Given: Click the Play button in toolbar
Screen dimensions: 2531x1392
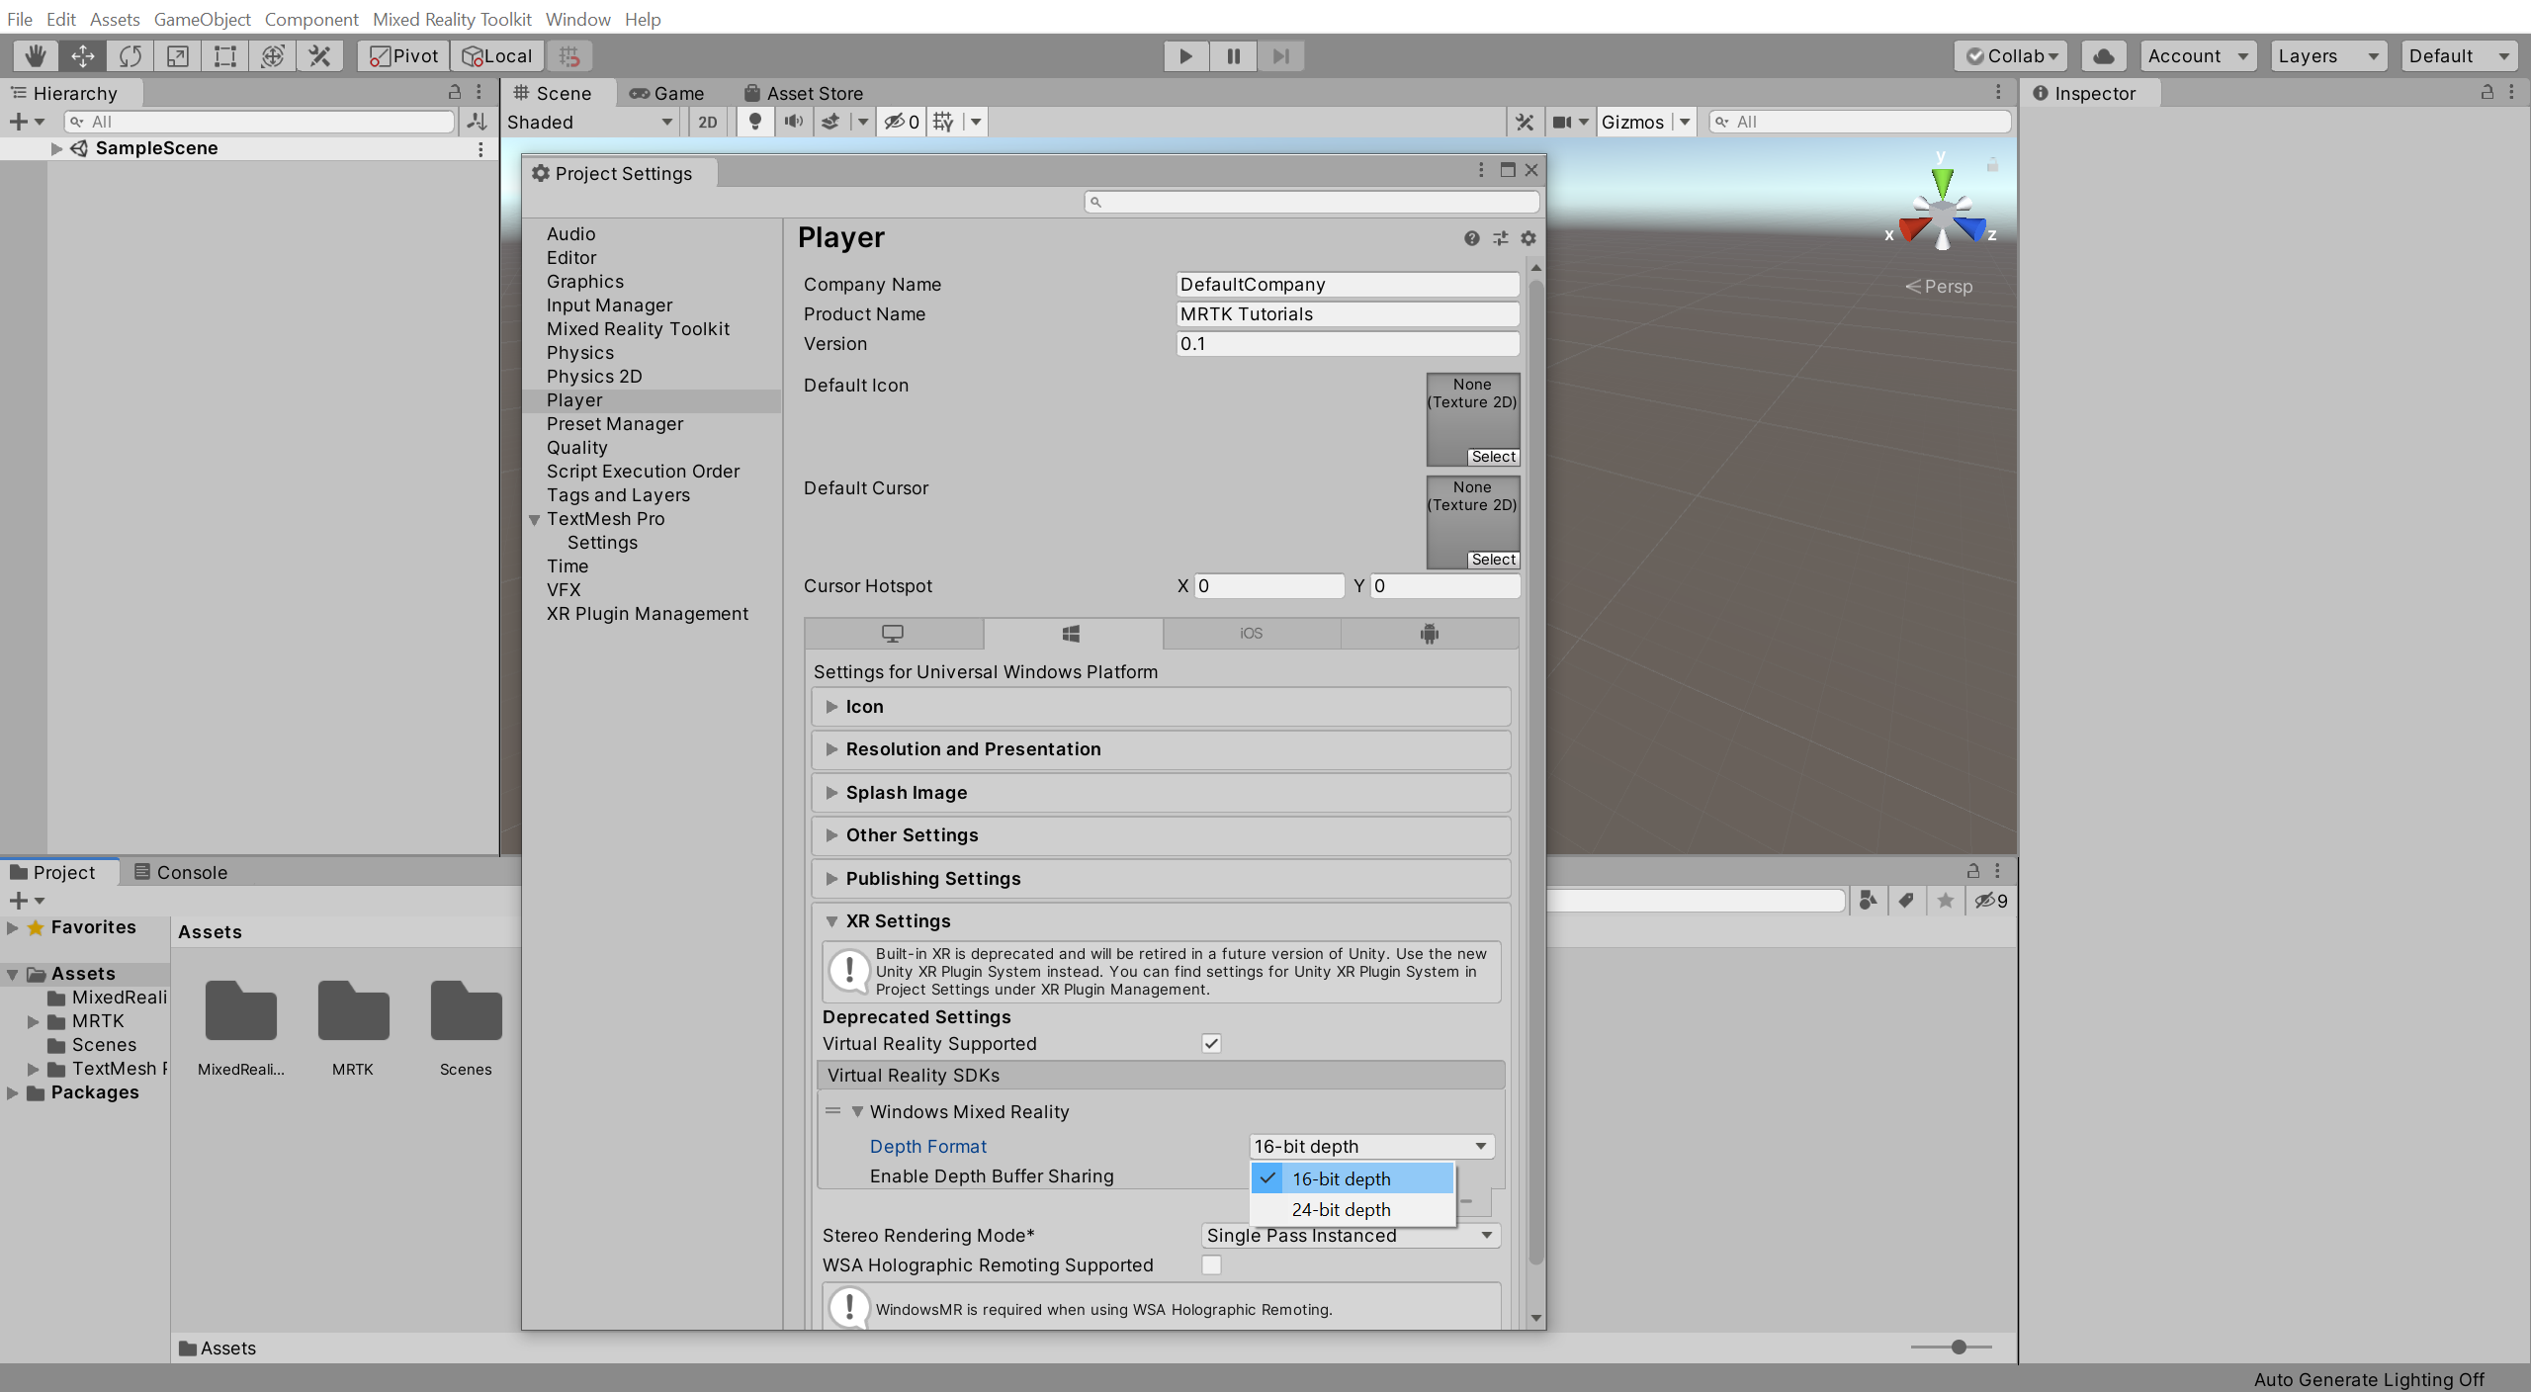Looking at the screenshot, I should tap(1185, 54).
